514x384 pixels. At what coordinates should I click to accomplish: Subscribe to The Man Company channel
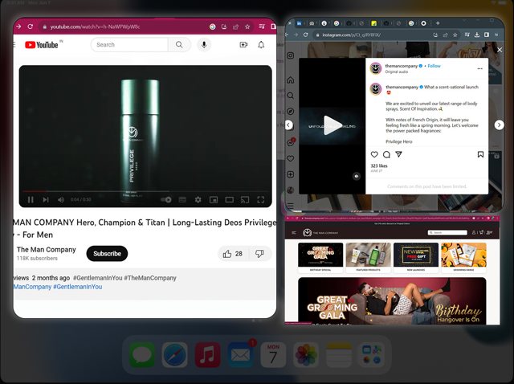[x=107, y=254]
